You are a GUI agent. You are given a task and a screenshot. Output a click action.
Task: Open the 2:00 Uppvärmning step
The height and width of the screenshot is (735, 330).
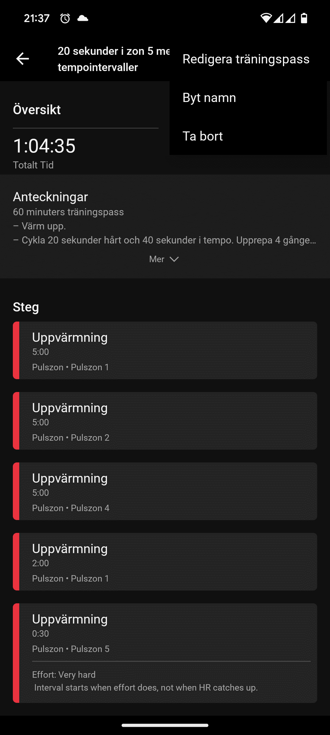pos(165,562)
